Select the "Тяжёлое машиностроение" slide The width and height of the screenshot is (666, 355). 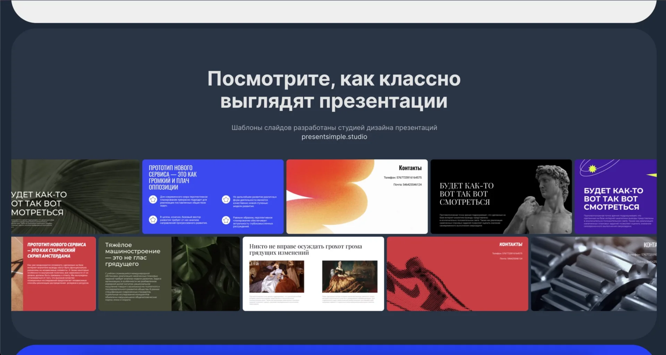[169, 274]
